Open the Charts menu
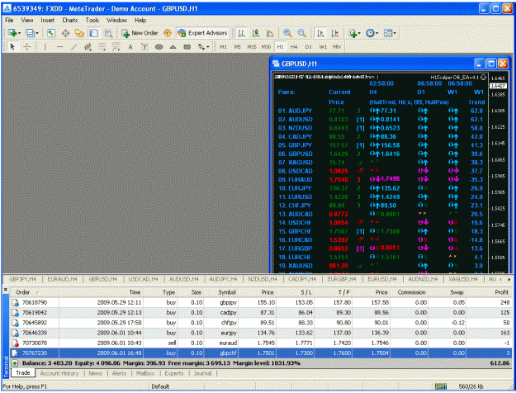This screenshot has width=516, height=393. (x=70, y=20)
